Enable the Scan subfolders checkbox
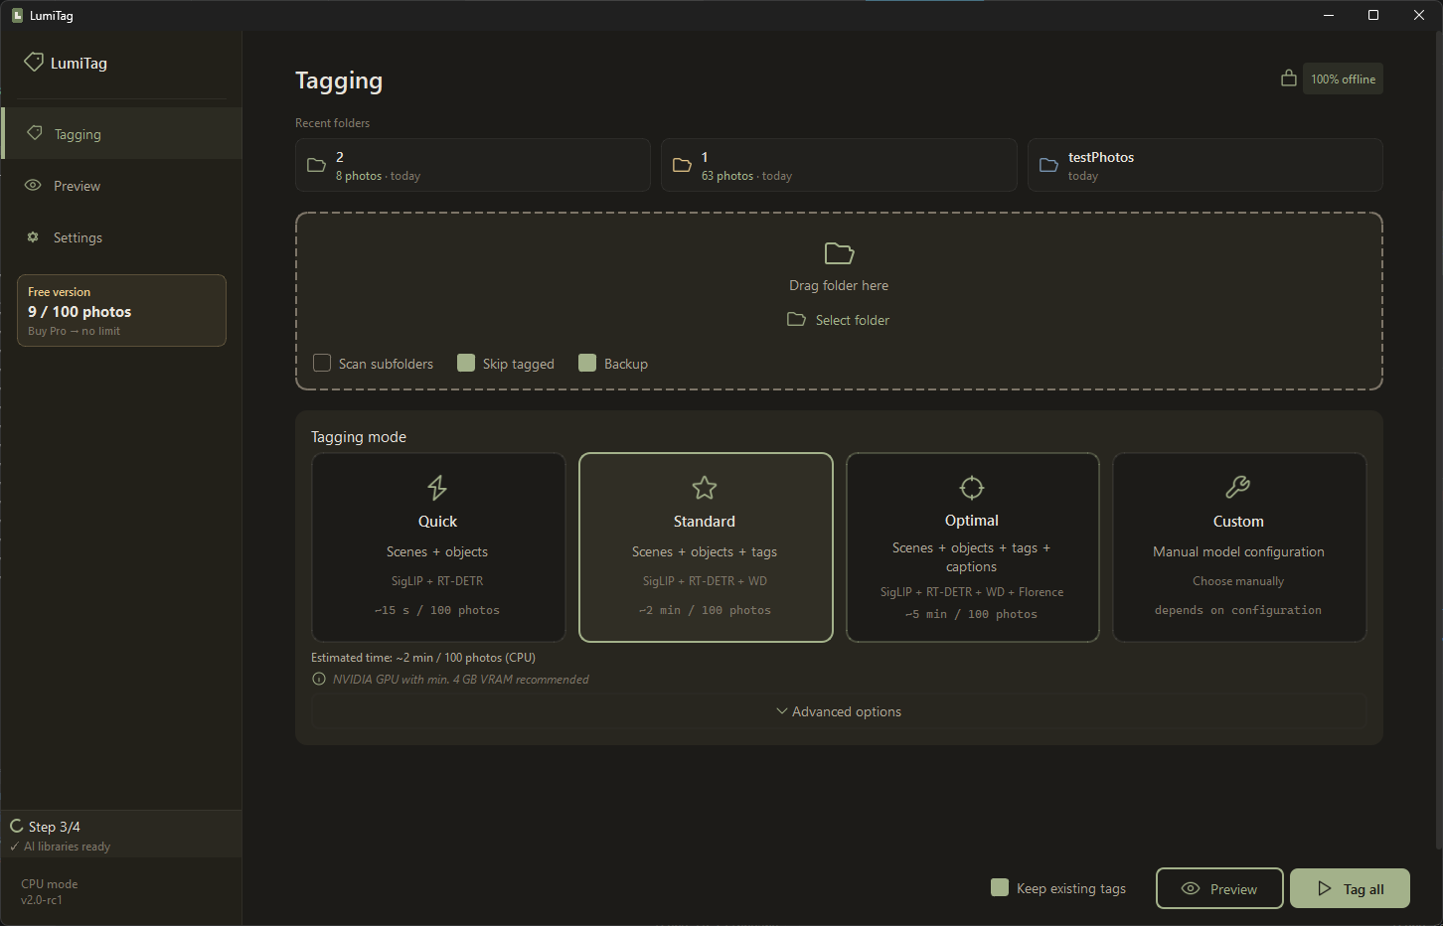1443x926 pixels. (x=322, y=363)
